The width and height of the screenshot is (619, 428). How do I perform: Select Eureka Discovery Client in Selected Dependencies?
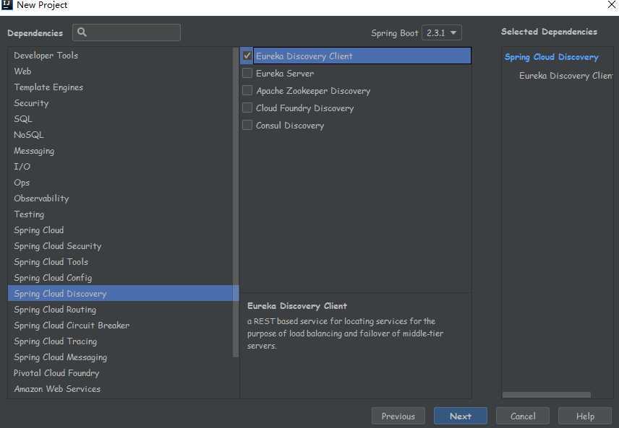point(565,76)
